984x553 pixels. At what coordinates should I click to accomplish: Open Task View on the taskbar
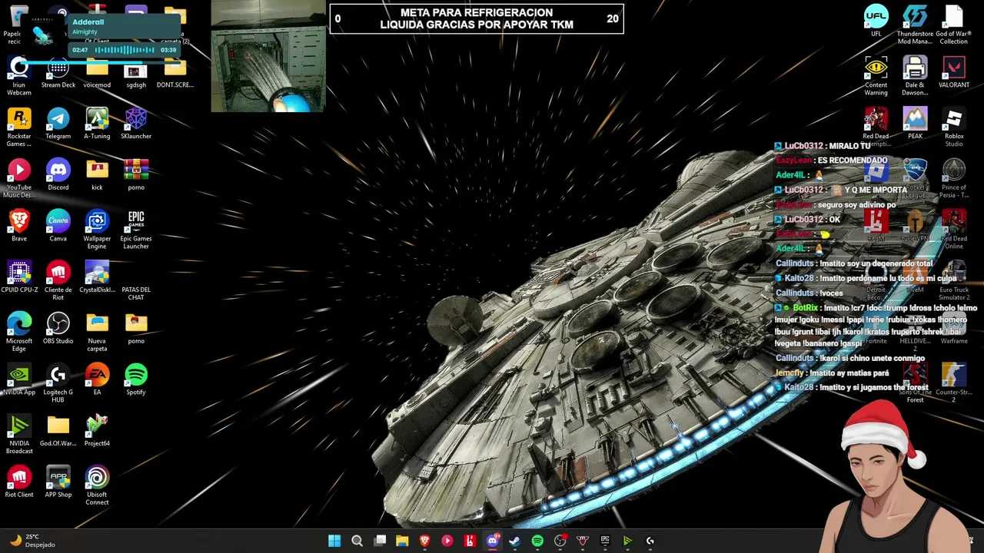pyautogui.click(x=380, y=541)
